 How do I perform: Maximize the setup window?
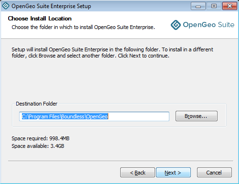coord(214,6)
